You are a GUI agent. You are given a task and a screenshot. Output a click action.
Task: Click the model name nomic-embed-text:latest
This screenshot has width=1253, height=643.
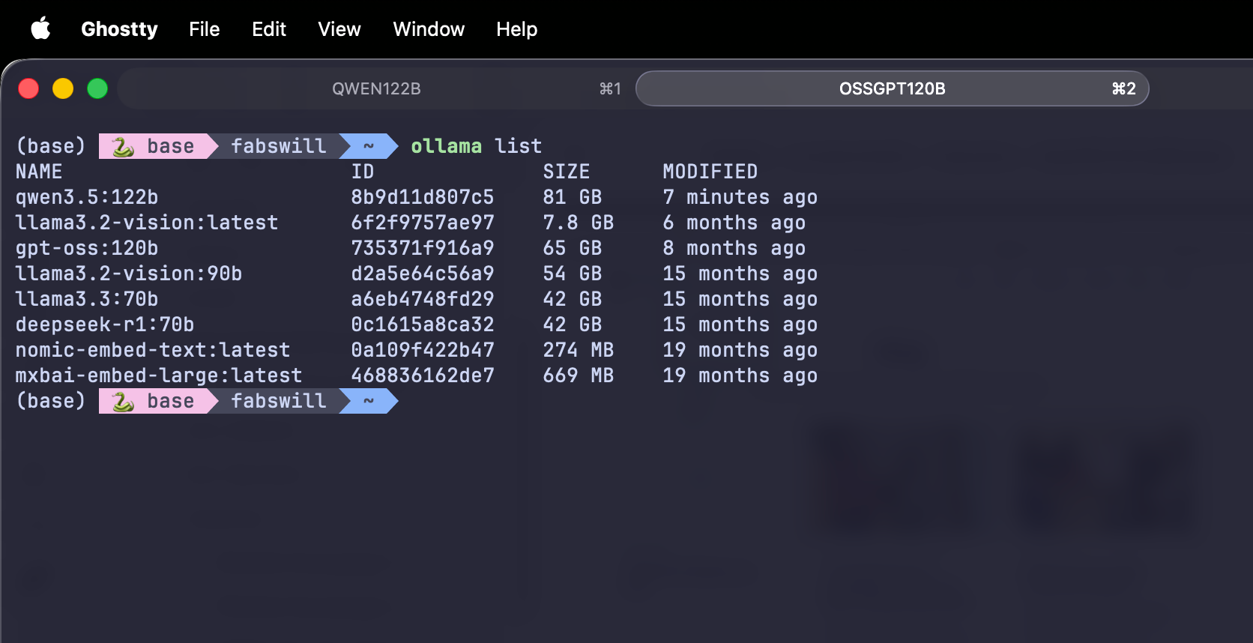[x=153, y=350]
